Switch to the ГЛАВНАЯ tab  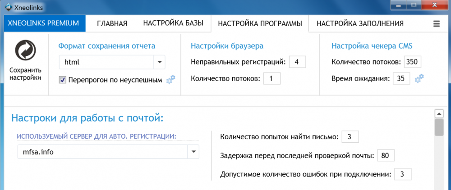(112, 24)
